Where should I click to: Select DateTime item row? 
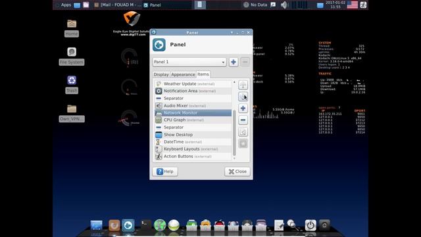coord(193,142)
